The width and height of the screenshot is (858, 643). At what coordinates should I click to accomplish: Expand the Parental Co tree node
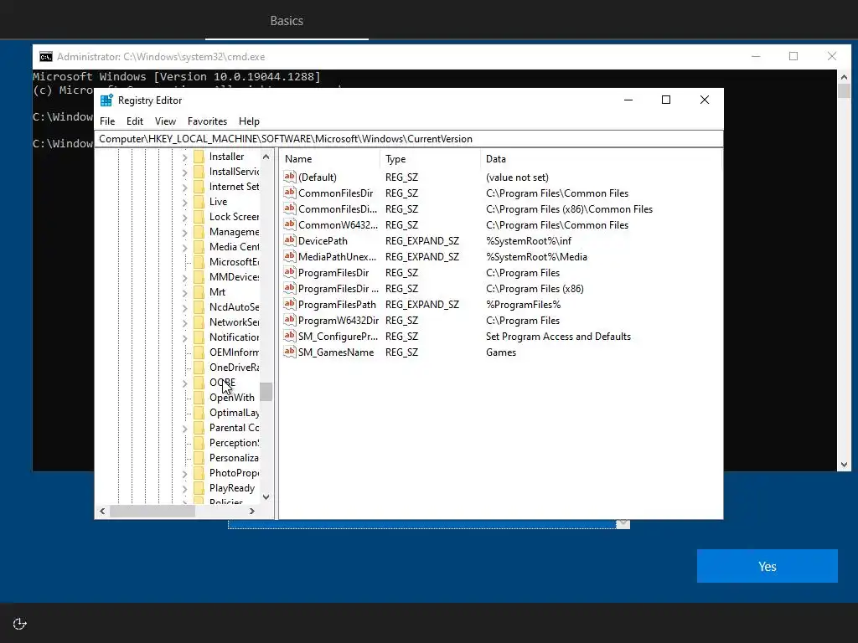click(x=185, y=429)
